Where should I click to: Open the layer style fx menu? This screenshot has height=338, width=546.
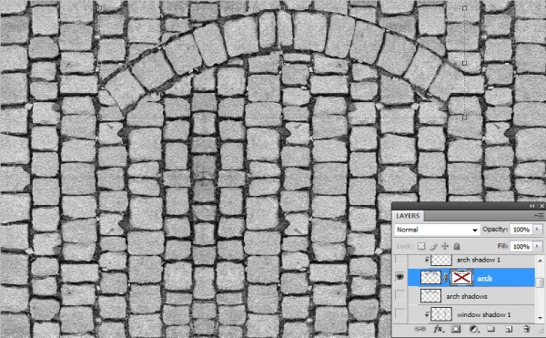point(439,329)
